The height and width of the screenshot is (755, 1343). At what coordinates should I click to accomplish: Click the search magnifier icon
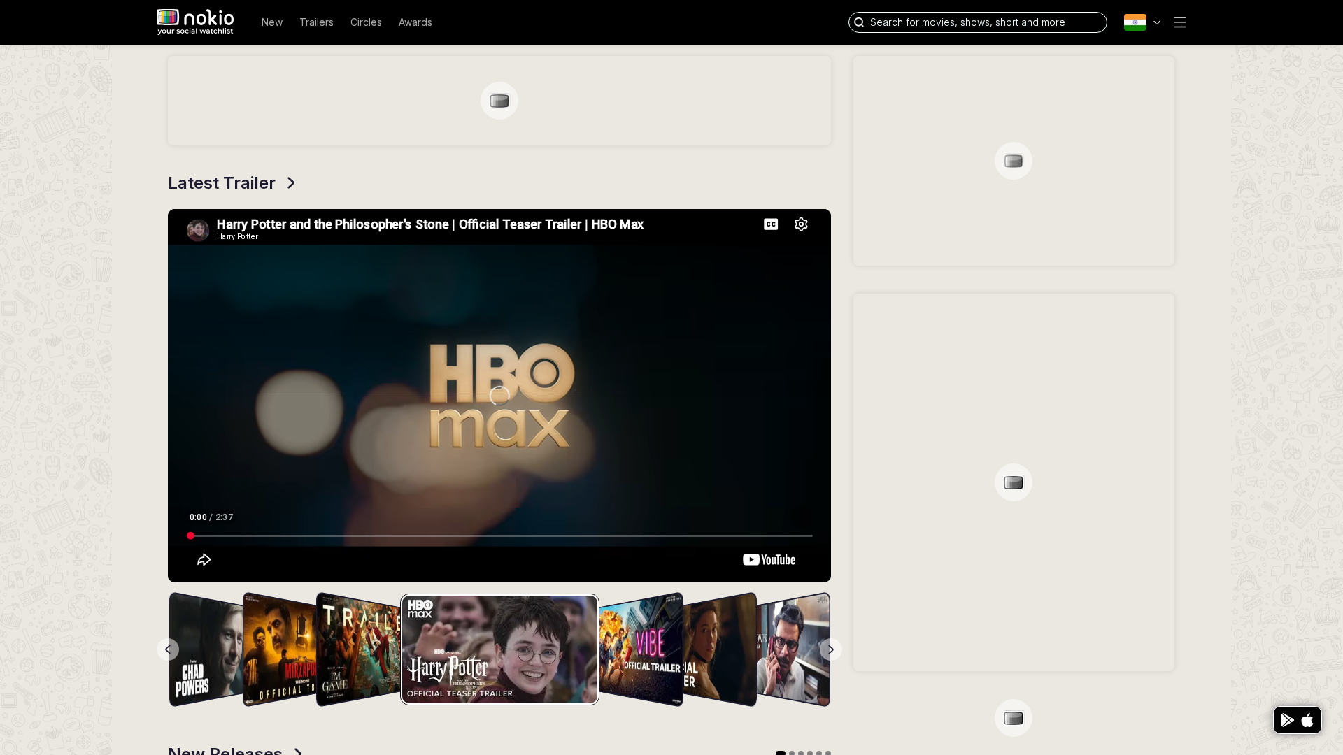[859, 22]
